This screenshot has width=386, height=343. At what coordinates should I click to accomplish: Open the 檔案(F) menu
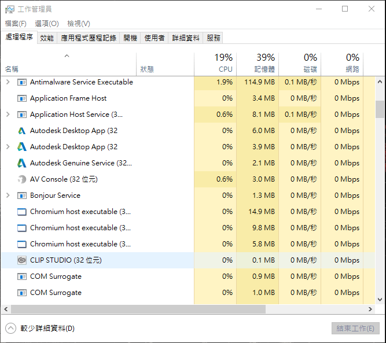tap(16, 24)
